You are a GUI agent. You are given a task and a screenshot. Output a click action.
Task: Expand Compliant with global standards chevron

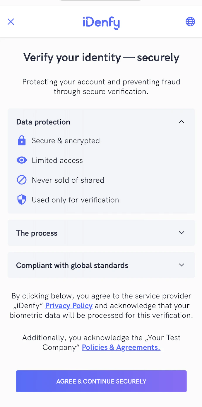(x=182, y=265)
